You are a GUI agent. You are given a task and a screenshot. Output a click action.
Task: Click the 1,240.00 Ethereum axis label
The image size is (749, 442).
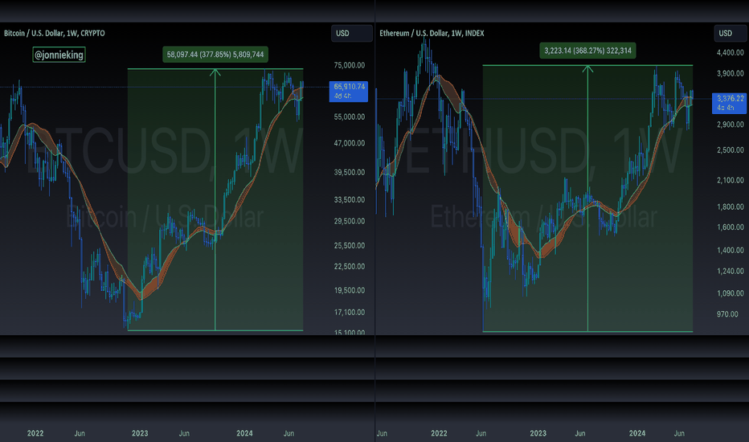[731, 272]
